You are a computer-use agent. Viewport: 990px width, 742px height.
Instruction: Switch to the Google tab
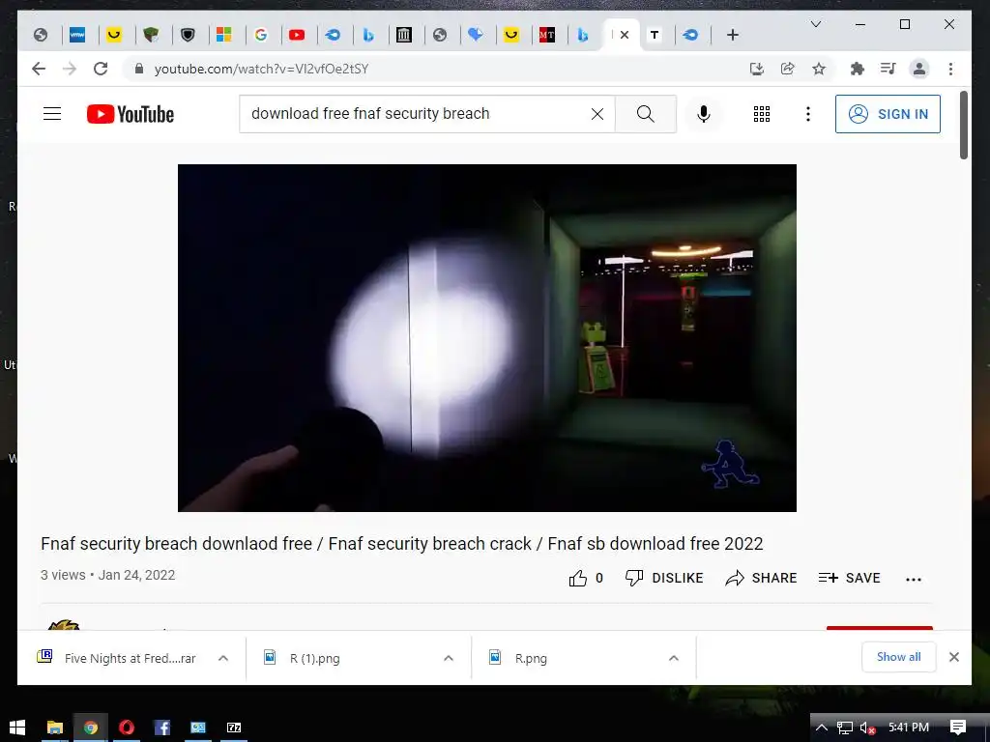261,35
